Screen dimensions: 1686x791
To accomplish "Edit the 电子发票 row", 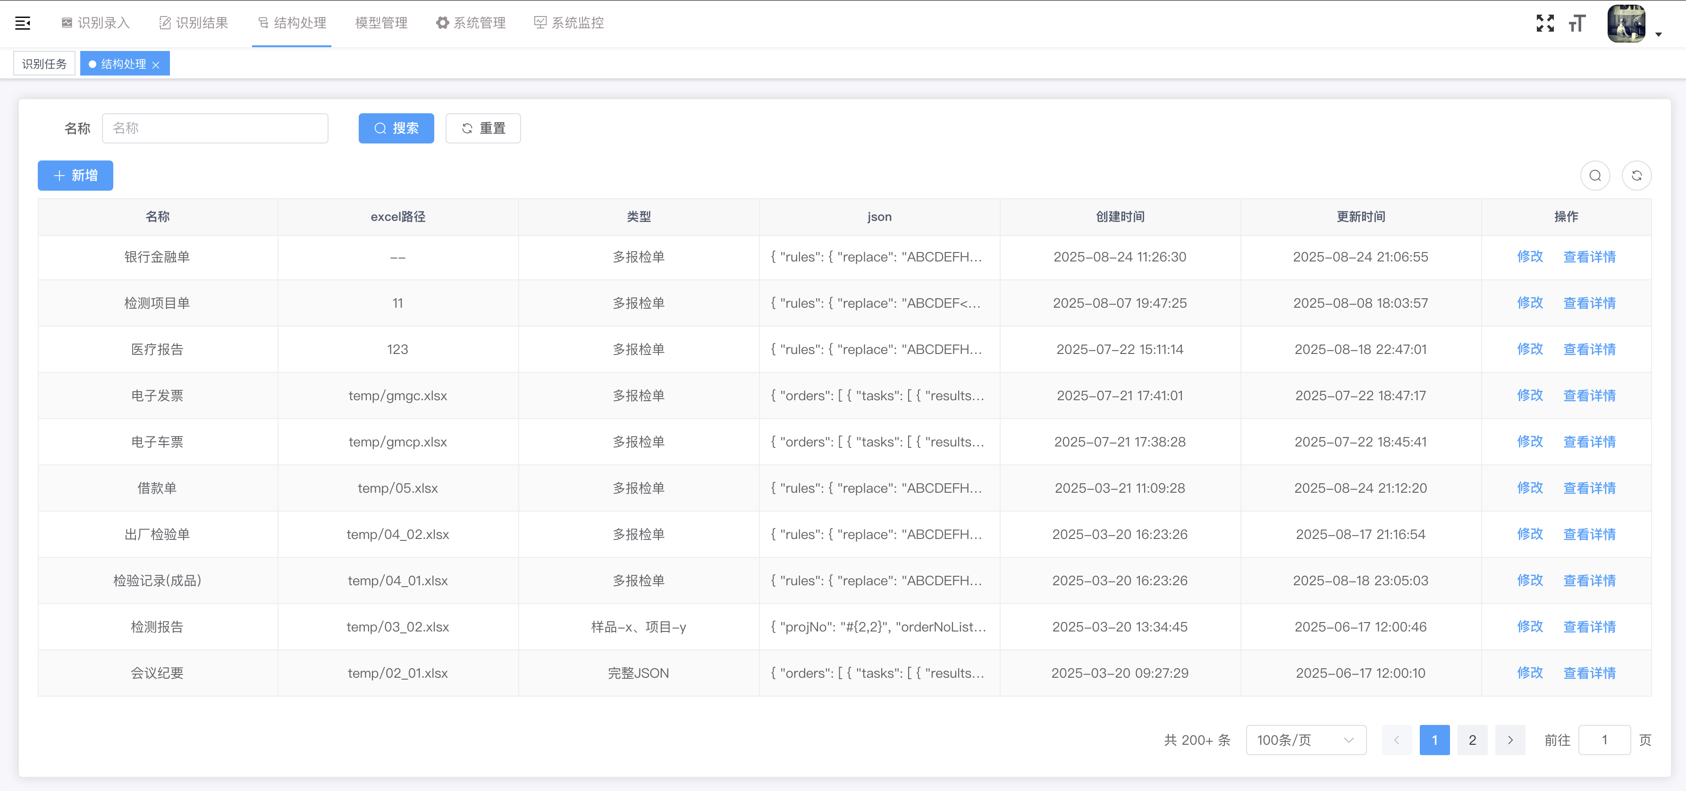I will point(1530,395).
